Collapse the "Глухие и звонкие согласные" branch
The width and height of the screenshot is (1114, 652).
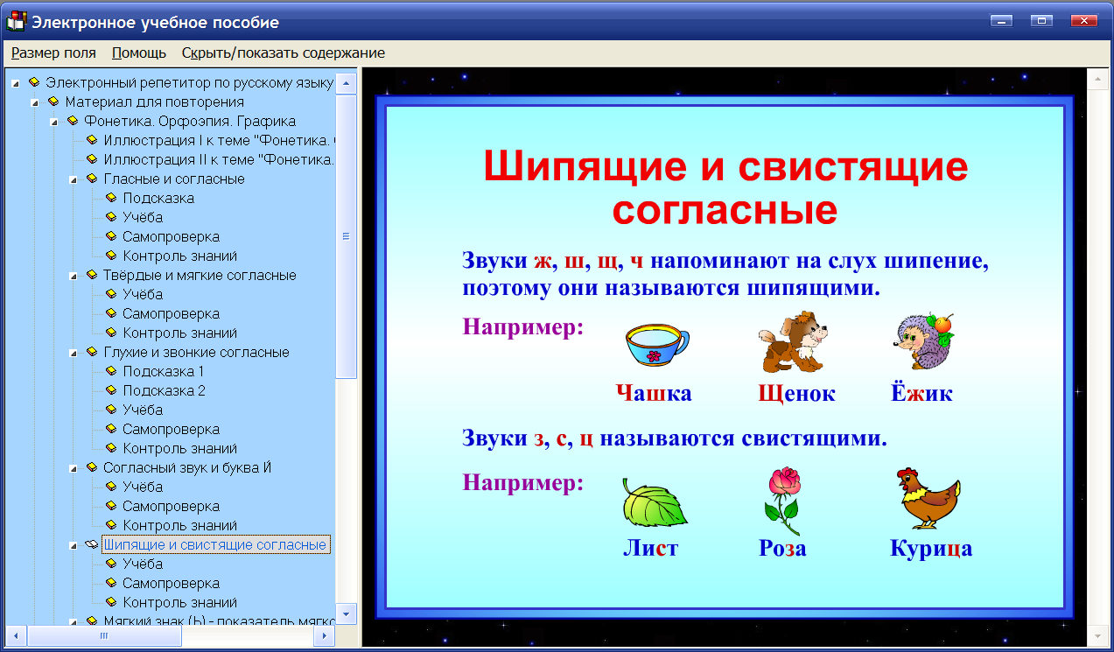click(x=75, y=352)
